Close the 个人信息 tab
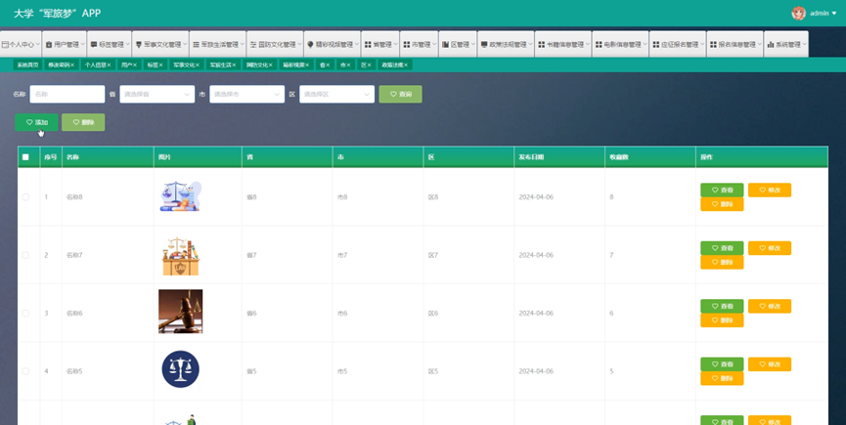Image resolution: width=846 pixels, height=425 pixels. tap(109, 64)
